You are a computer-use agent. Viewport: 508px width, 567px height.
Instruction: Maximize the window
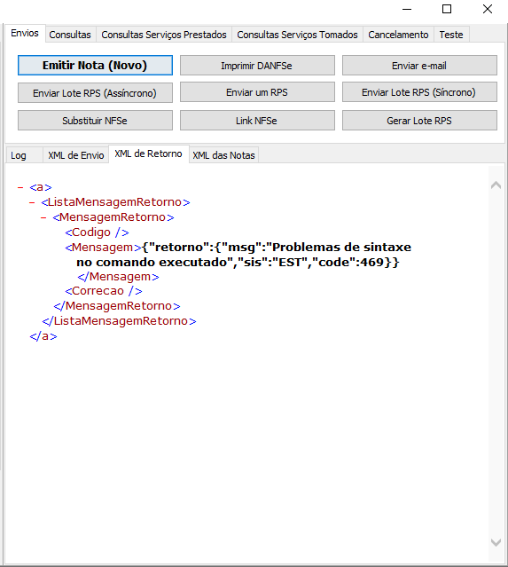(447, 9)
